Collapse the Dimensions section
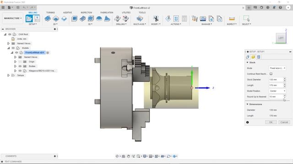The height and width of the screenshot is (164, 293). [x=247, y=104]
